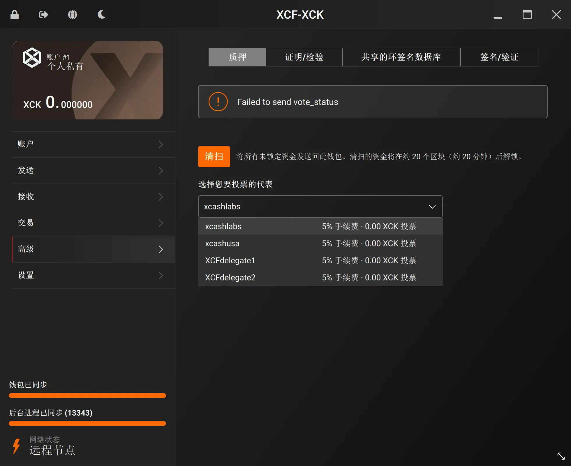The width and height of the screenshot is (571, 466).
Task: Open the delegate selection dropdown arrow
Action: pos(432,206)
